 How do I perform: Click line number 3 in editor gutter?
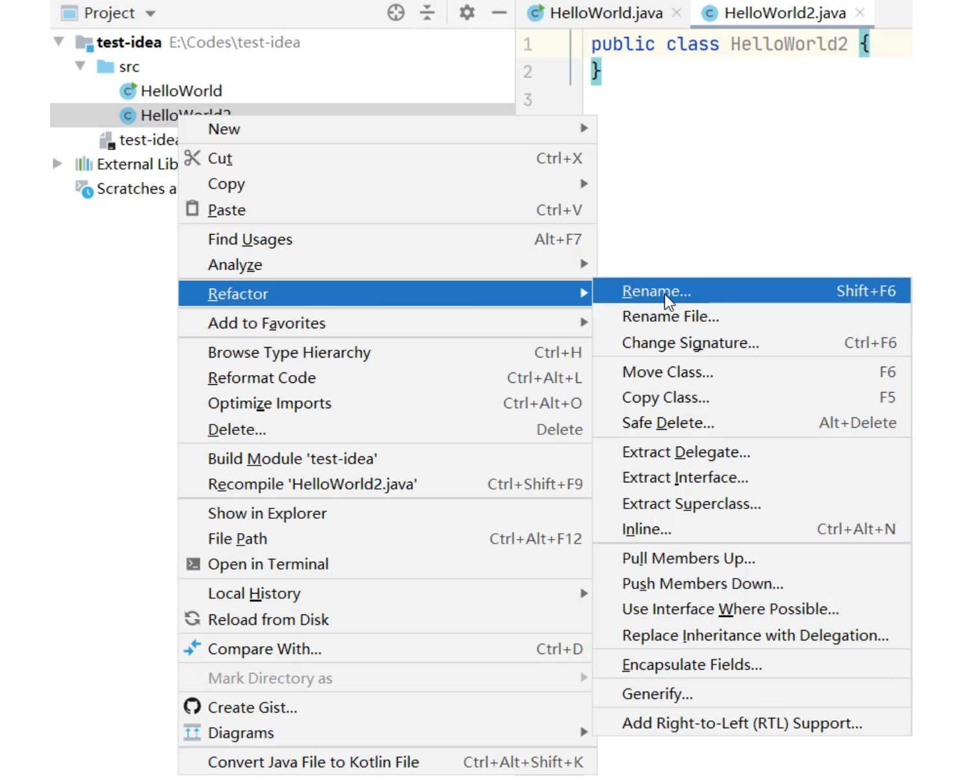coord(528,99)
